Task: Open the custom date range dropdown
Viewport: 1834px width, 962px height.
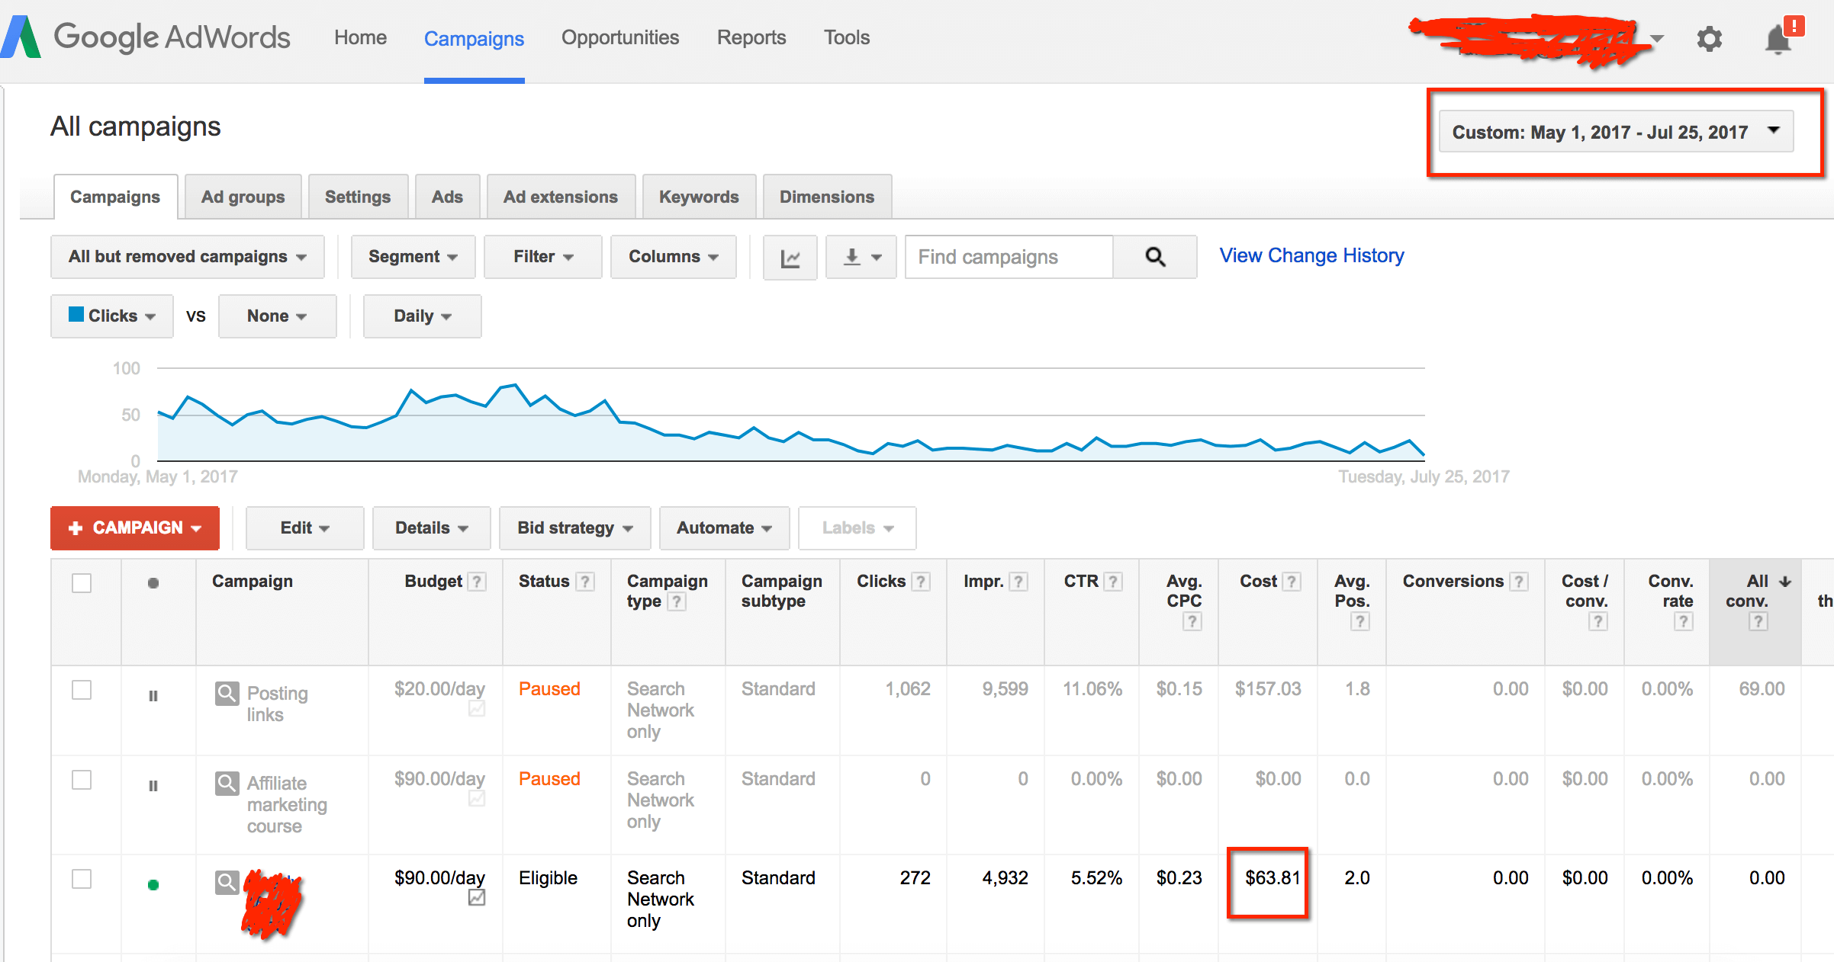Action: (1616, 132)
